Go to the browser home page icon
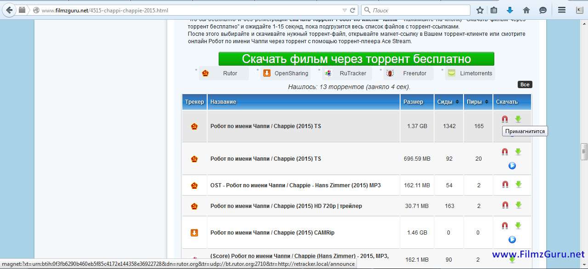The image size is (588, 269). [526, 10]
